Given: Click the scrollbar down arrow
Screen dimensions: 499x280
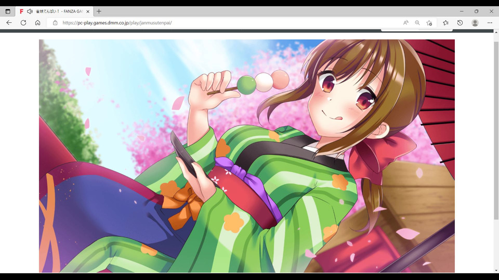Looking at the screenshot, I should click(496, 271).
